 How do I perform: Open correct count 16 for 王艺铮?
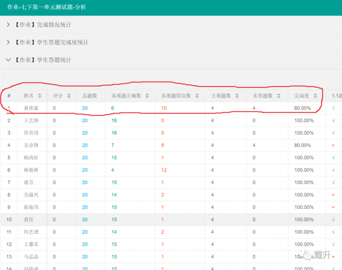[x=114, y=120]
